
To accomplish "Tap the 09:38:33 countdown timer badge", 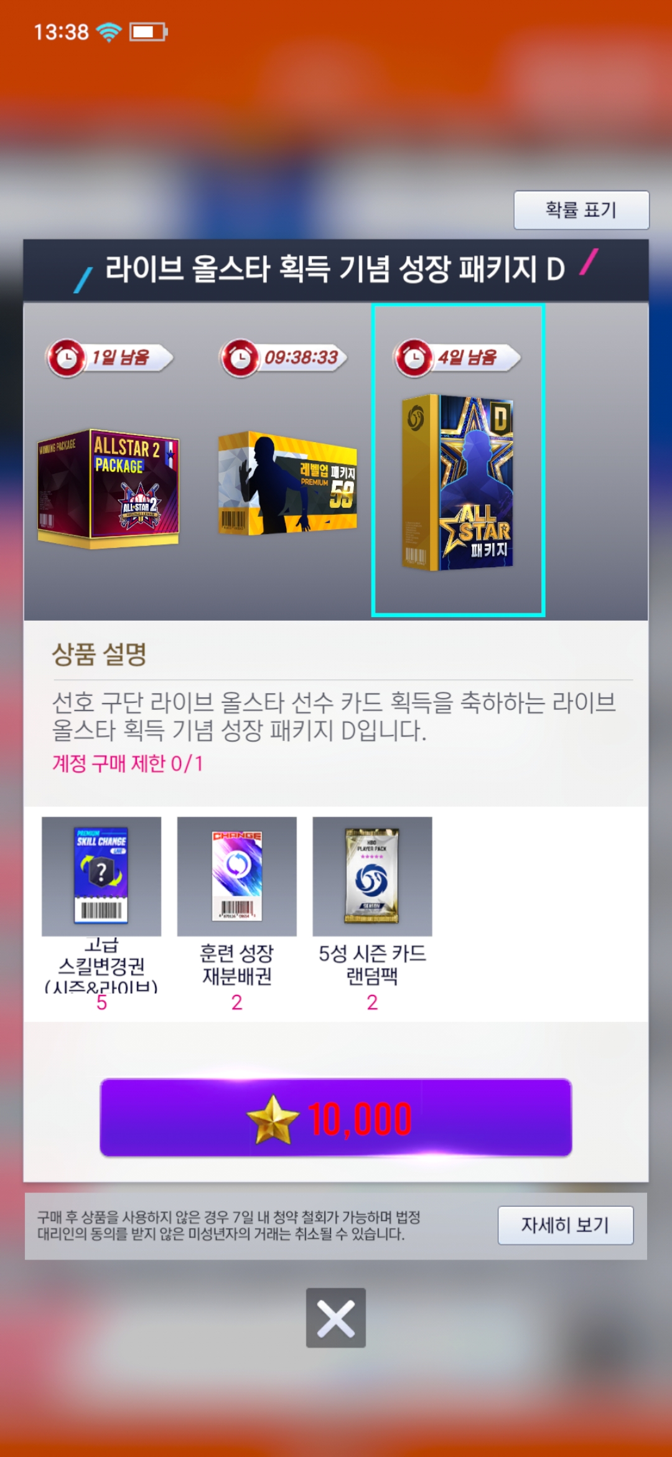I will (x=283, y=357).
